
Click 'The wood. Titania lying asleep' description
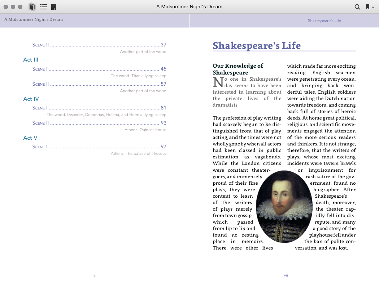pyautogui.click(x=139, y=76)
